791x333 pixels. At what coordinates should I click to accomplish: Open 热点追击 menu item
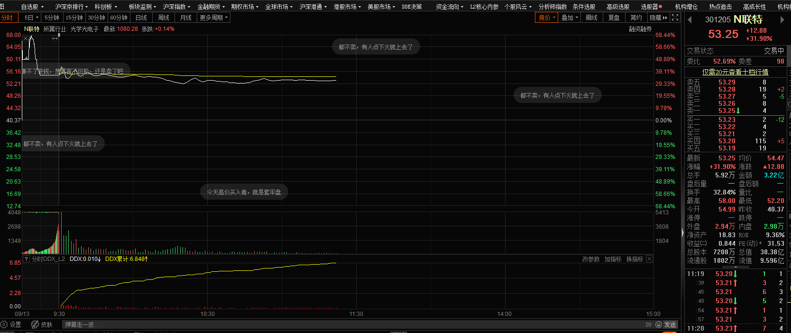pyautogui.click(x=720, y=7)
